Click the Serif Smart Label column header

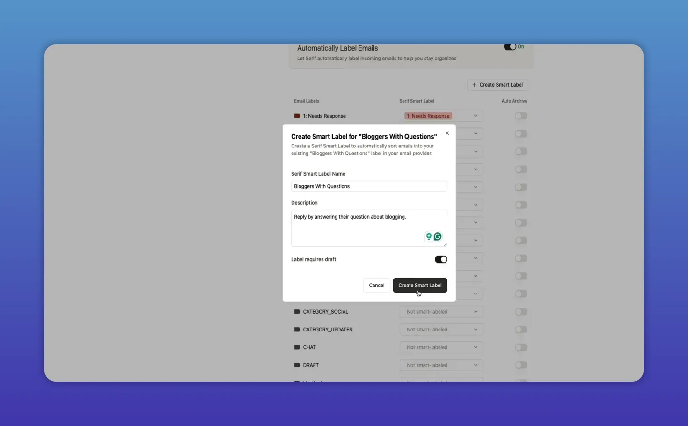(417, 101)
